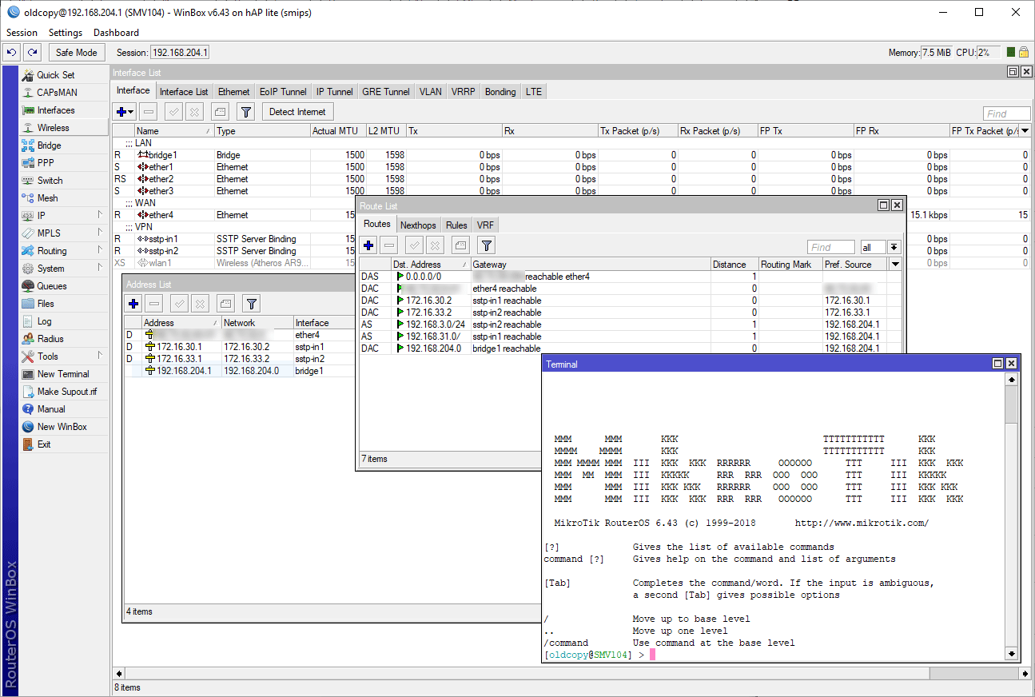Screen dimensions: 1035x697
Task: Switch to the Nexthops tab
Action: point(418,225)
